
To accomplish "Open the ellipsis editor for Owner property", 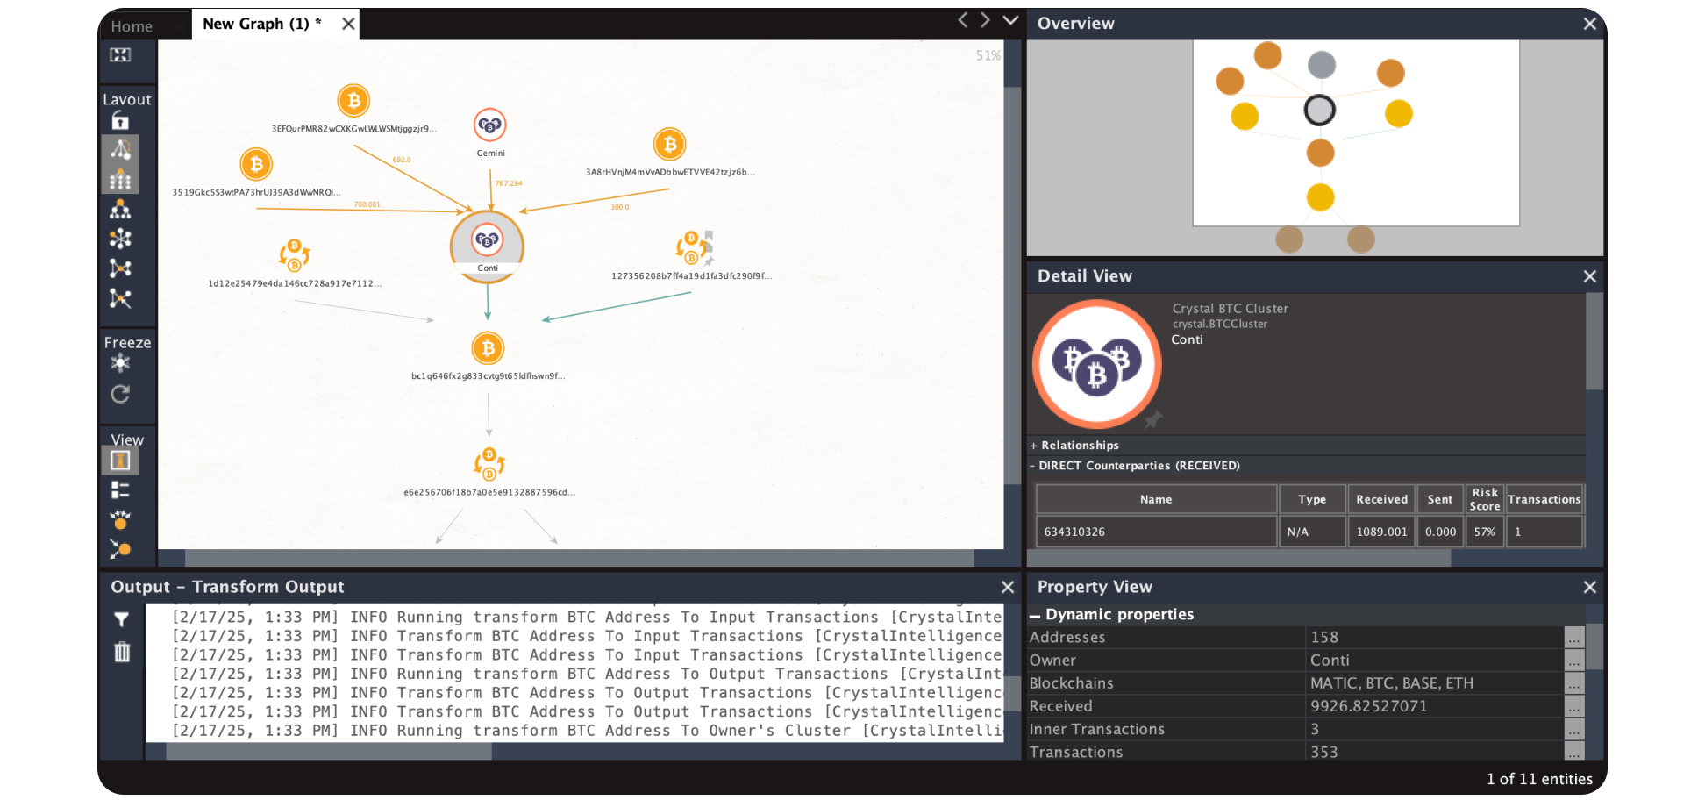I will tap(1574, 661).
